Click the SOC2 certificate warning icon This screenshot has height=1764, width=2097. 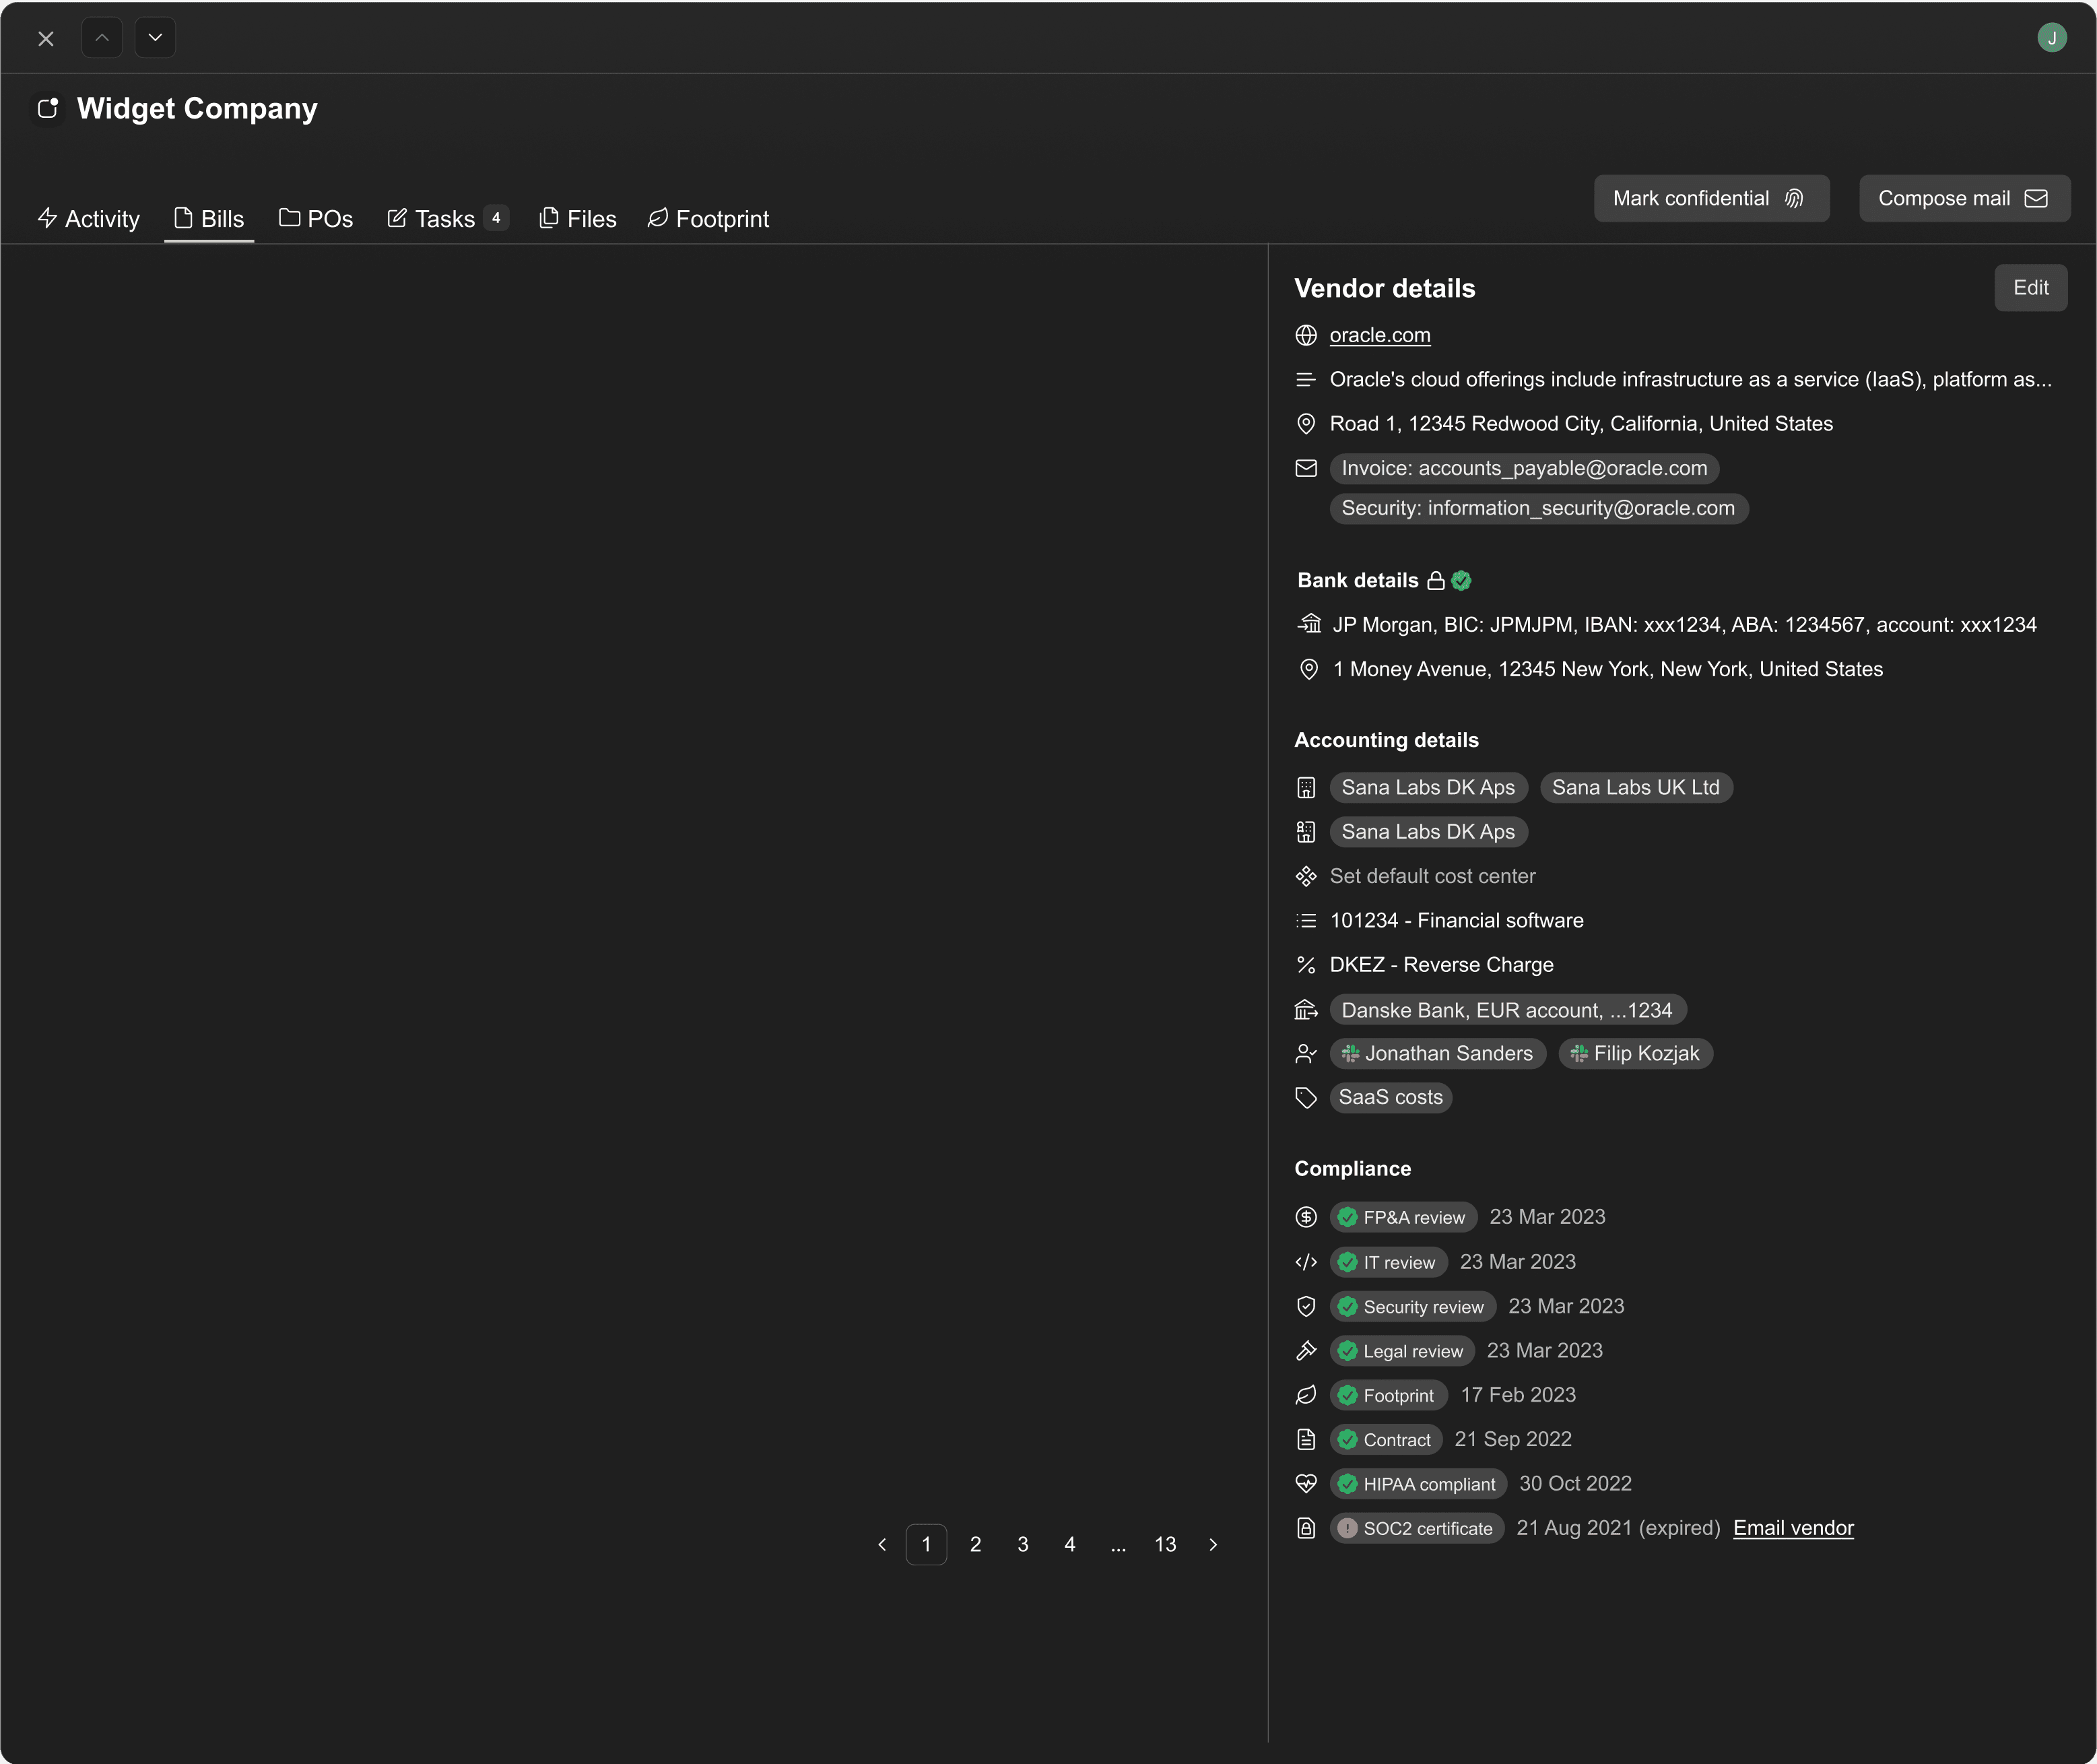(1347, 1528)
